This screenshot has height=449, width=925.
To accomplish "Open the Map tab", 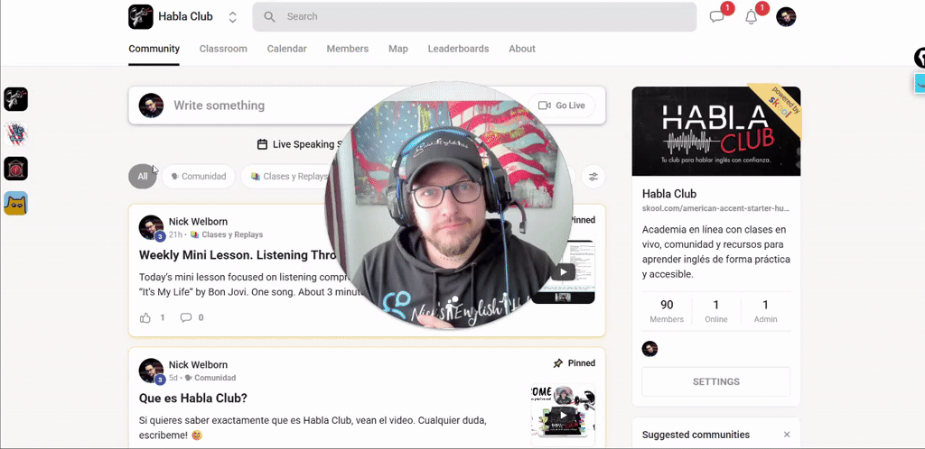I will coord(398,49).
